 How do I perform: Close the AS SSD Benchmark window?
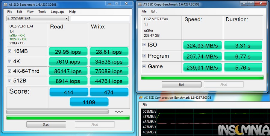[126, 4]
